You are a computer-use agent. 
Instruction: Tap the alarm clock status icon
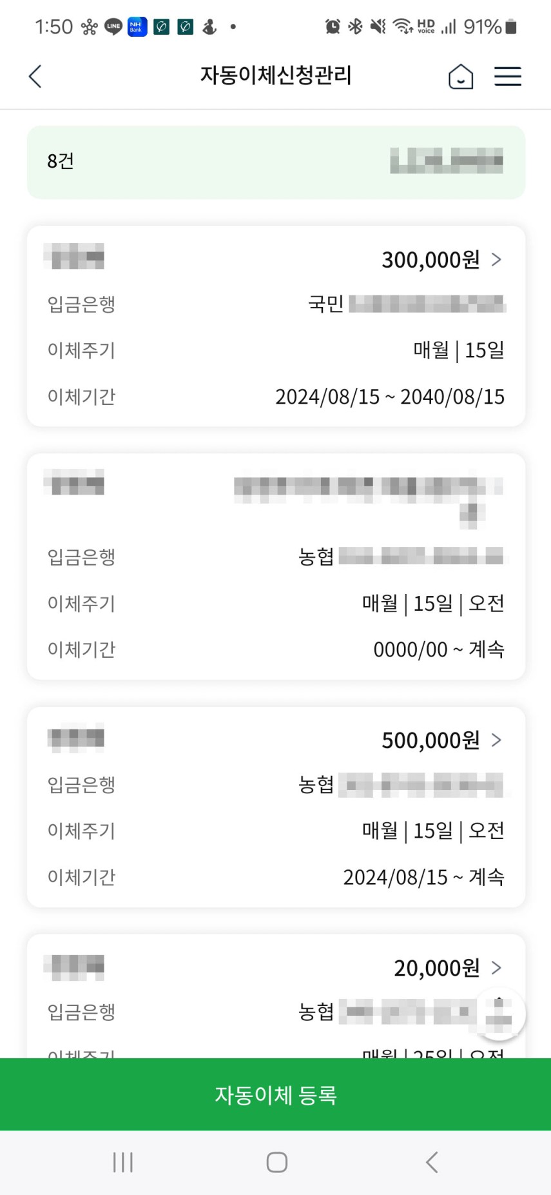pos(333,26)
